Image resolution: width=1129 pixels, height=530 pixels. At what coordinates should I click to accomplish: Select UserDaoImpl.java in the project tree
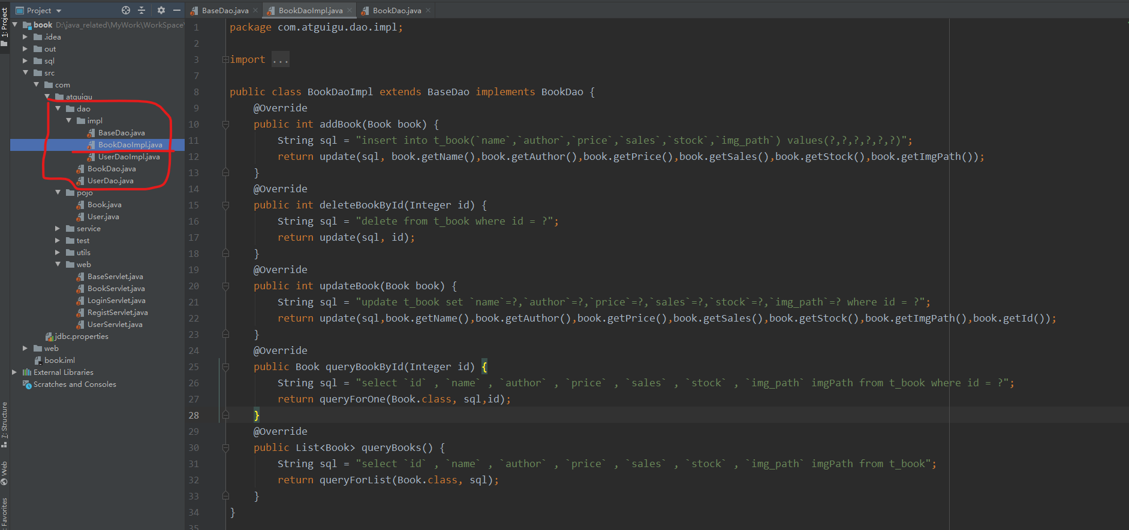(129, 156)
